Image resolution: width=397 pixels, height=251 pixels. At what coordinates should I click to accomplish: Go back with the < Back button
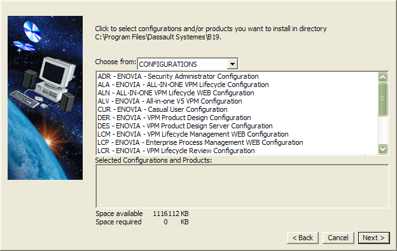303,238
